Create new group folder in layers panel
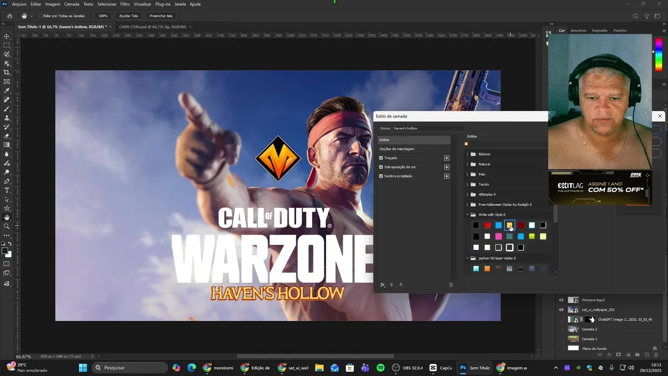 coord(637,355)
